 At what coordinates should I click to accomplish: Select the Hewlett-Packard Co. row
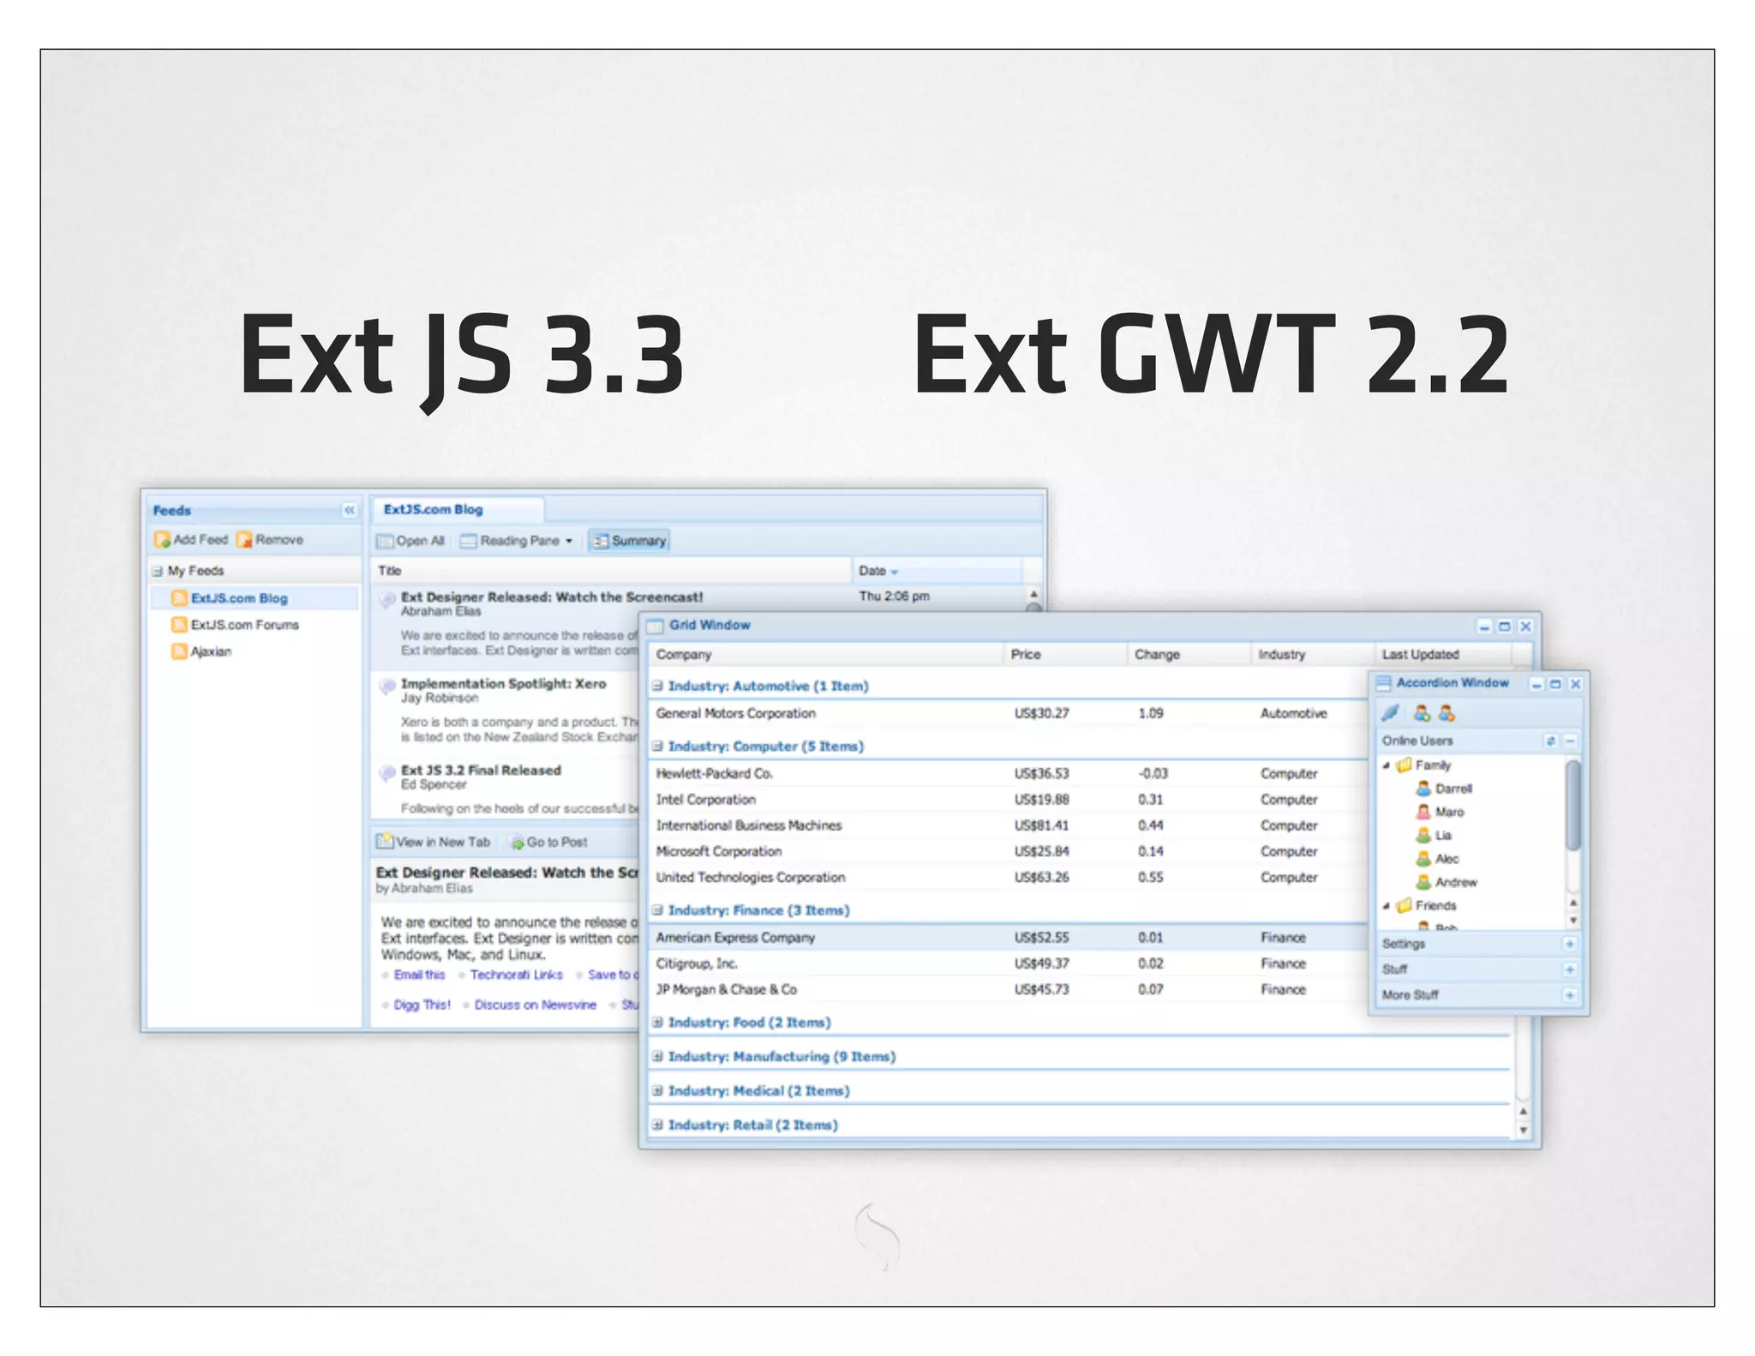click(1009, 773)
